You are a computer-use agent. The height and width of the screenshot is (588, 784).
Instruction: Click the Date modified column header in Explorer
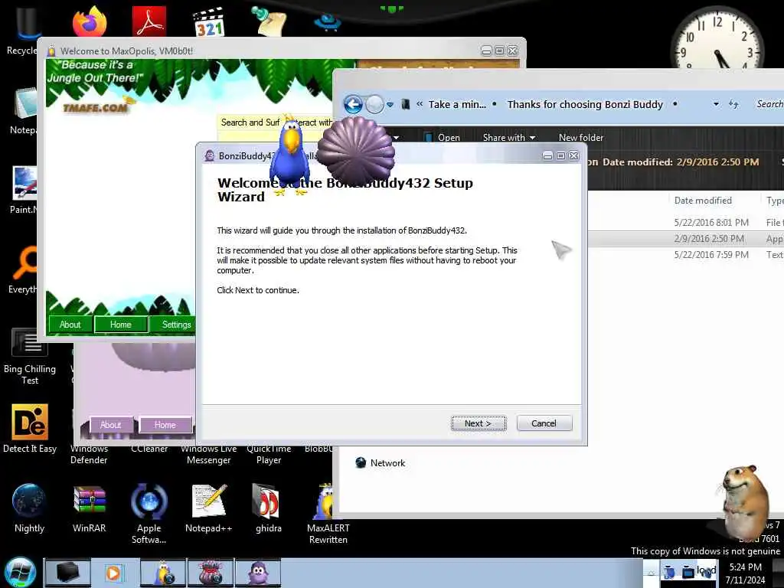tap(703, 201)
